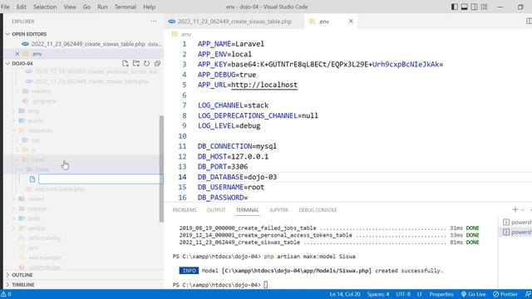Click the New Folder icon in DOJO-04 header
Viewport: 532px width, 299px height.
tap(136, 63)
